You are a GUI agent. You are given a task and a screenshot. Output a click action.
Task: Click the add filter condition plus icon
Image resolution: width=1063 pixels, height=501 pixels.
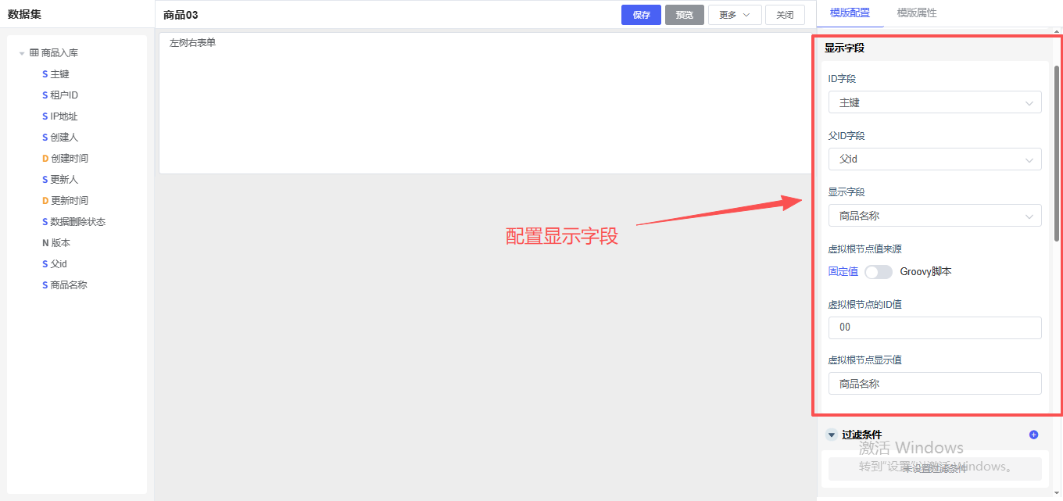(1033, 435)
